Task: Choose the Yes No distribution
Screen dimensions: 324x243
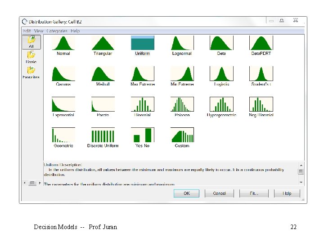Action: coord(143,135)
